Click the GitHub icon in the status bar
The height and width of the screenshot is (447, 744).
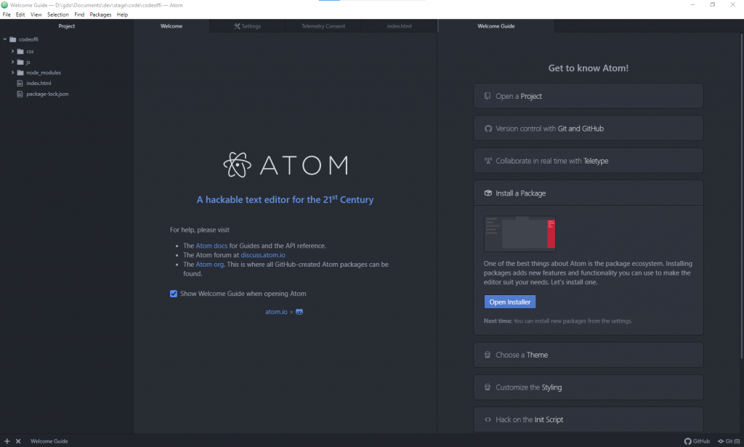(x=687, y=441)
